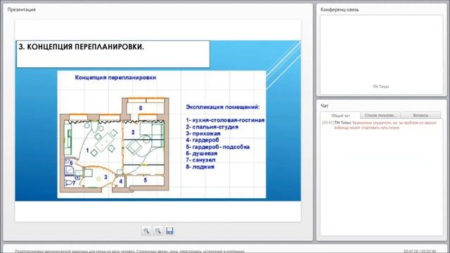The height and width of the screenshot is (253, 450).
Task: Click the list line 8- лоджия
Action: point(200,167)
